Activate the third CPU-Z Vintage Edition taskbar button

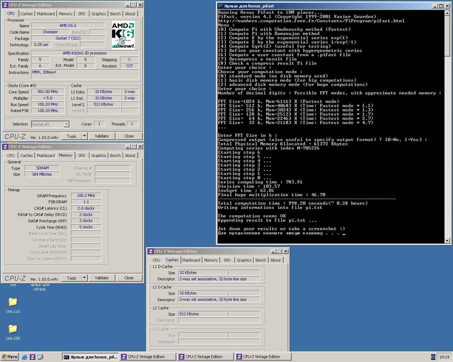(x=263, y=357)
